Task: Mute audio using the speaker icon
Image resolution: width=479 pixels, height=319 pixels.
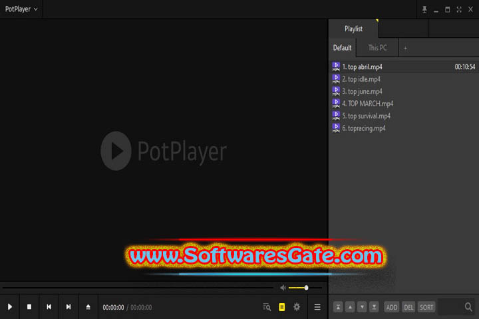Action: click(283, 288)
